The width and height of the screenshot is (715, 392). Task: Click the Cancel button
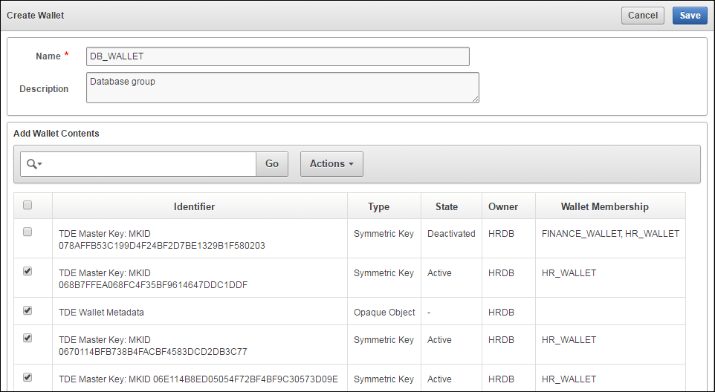(x=642, y=16)
